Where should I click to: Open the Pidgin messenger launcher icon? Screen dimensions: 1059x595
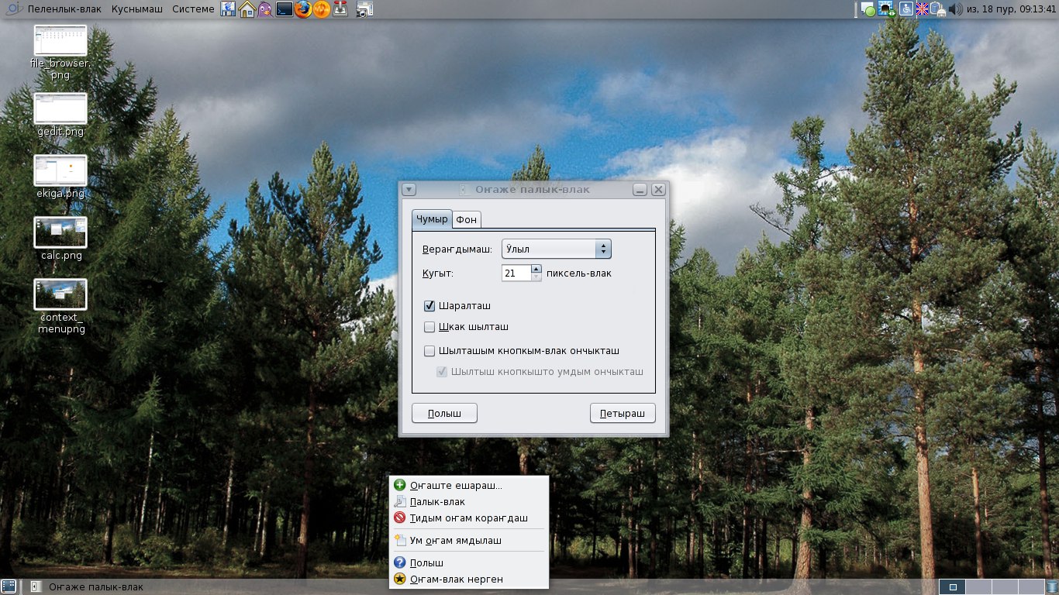point(266,9)
